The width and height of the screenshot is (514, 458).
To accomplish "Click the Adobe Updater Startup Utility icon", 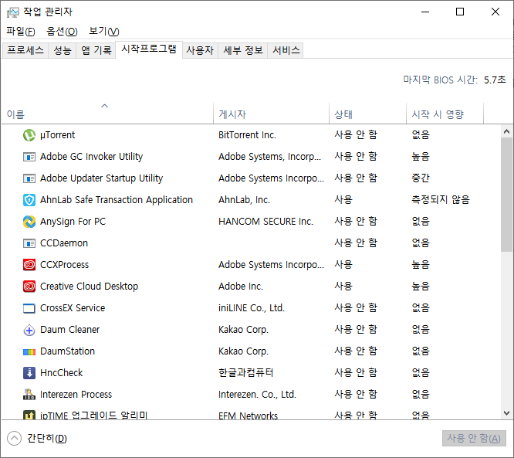I will (29, 178).
